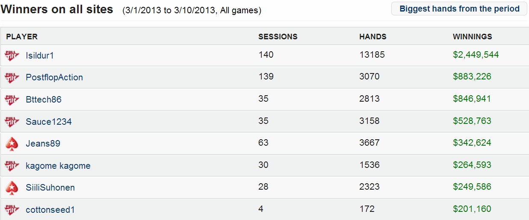Click Full Tilt icon next to Isildur1
Image resolution: width=529 pixels, height=220 pixels.
(x=12, y=56)
